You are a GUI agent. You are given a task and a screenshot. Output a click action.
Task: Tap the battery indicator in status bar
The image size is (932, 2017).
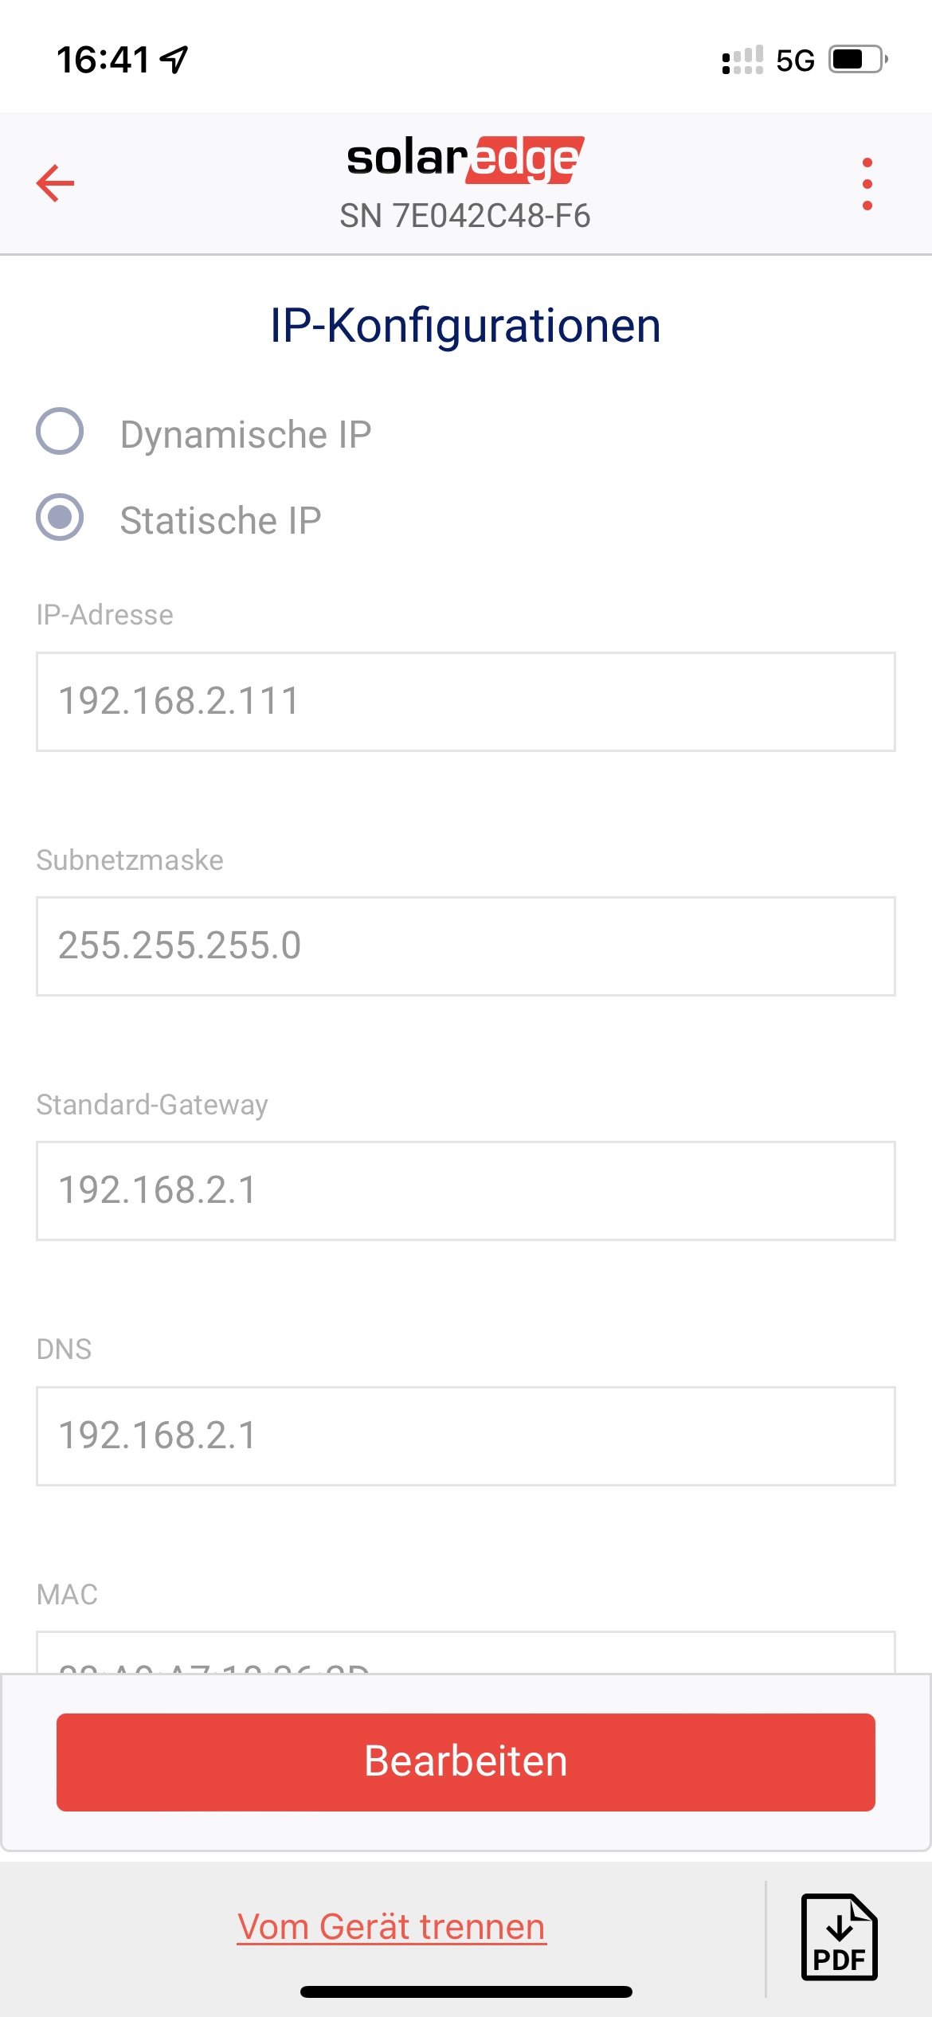pyautogui.click(x=858, y=60)
